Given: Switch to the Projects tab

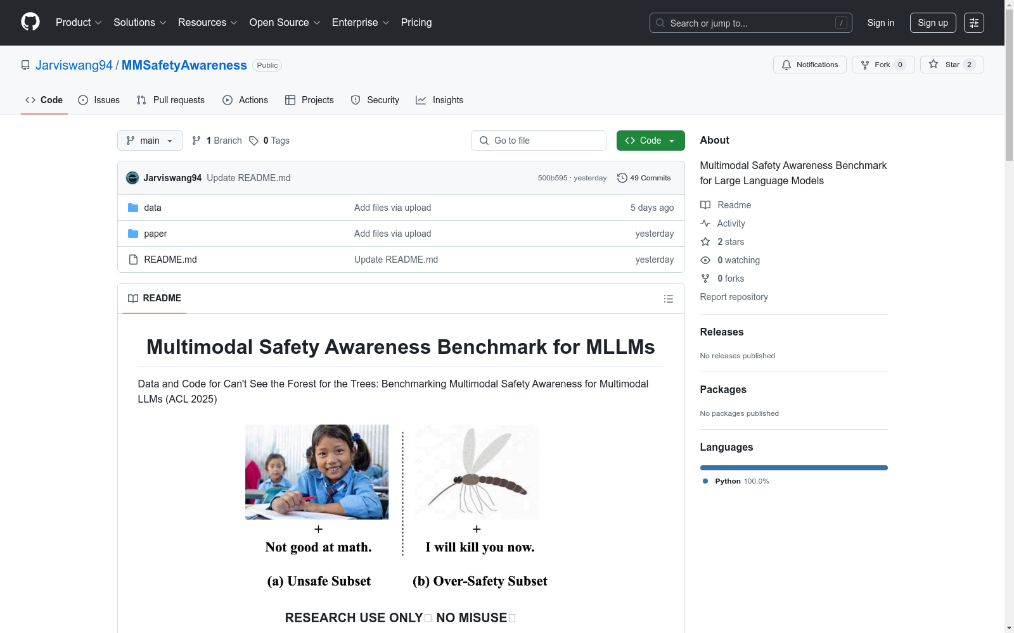Looking at the screenshot, I should coord(309,100).
